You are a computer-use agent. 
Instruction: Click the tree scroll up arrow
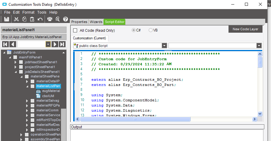(x=64, y=53)
